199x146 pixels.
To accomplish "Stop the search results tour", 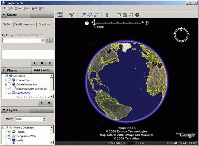I will 42,63.
